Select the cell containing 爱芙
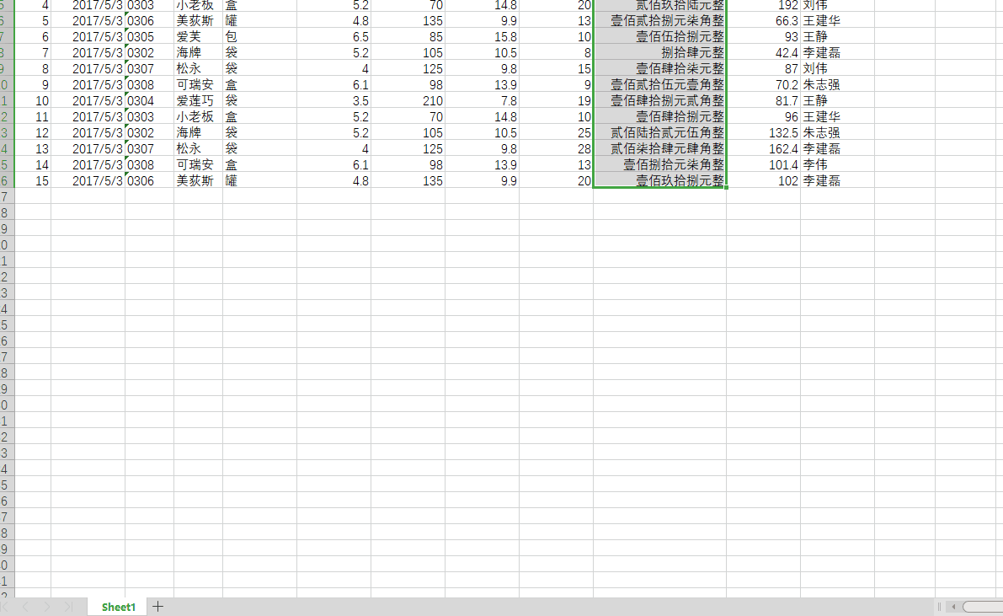1003x616 pixels. click(198, 36)
